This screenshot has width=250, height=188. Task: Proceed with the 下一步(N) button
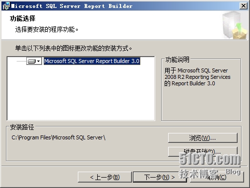(160, 177)
